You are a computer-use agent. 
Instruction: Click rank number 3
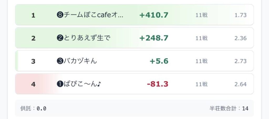[x=33, y=61]
